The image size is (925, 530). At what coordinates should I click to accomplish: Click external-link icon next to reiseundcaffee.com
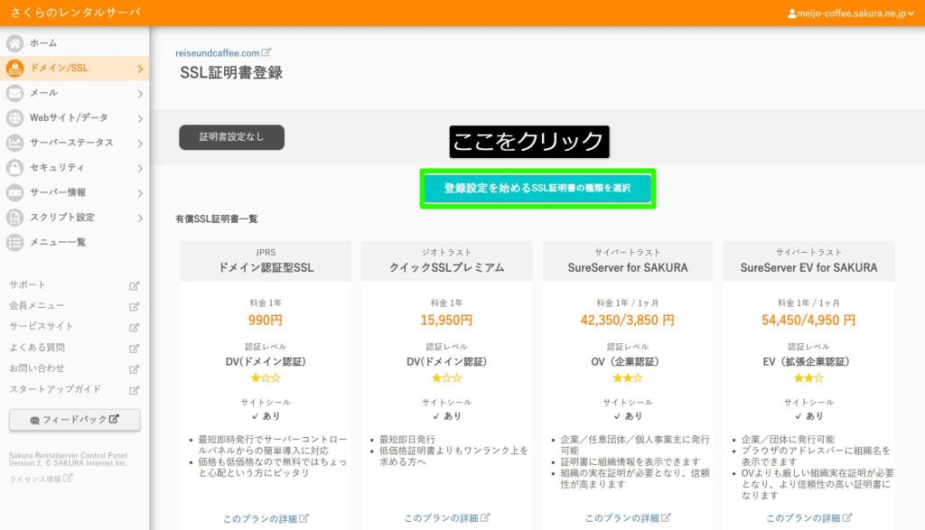(x=266, y=52)
